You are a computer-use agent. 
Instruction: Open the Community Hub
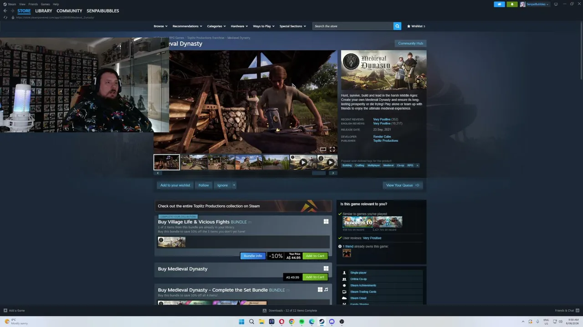pos(410,43)
